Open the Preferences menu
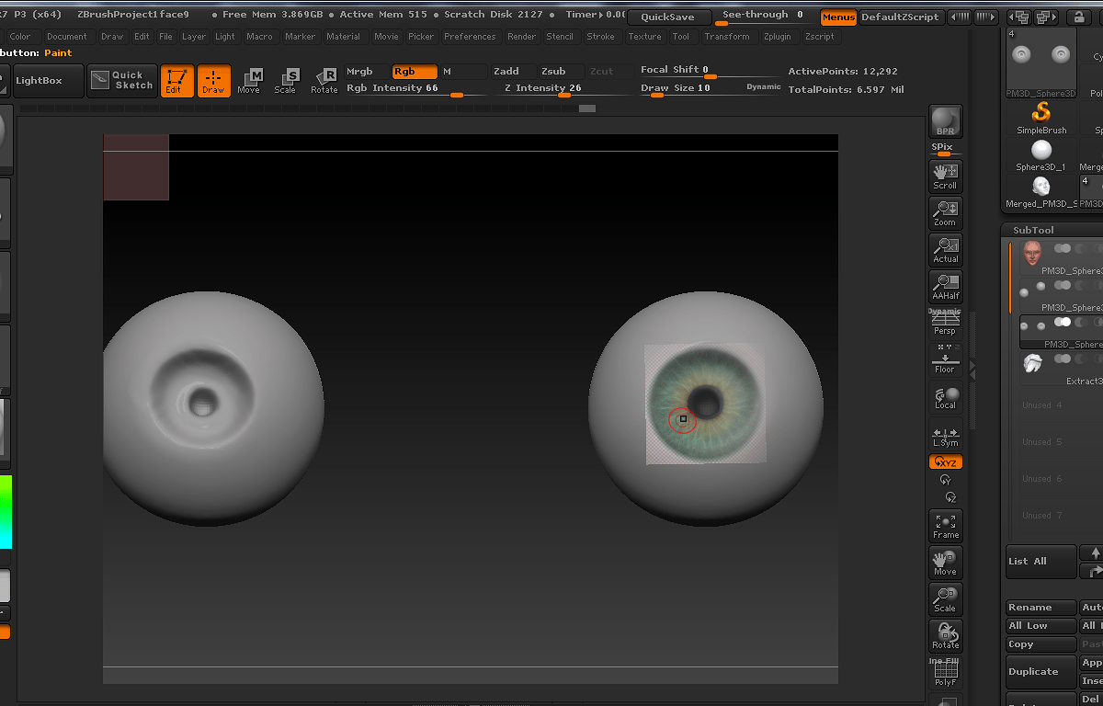This screenshot has height=706, width=1103. click(470, 37)
